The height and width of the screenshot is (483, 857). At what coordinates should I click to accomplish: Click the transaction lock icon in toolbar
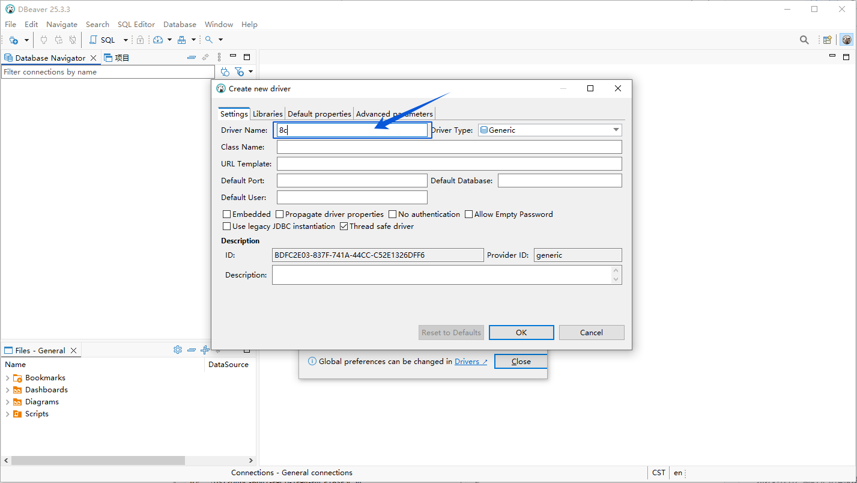[x=140, y=40]
